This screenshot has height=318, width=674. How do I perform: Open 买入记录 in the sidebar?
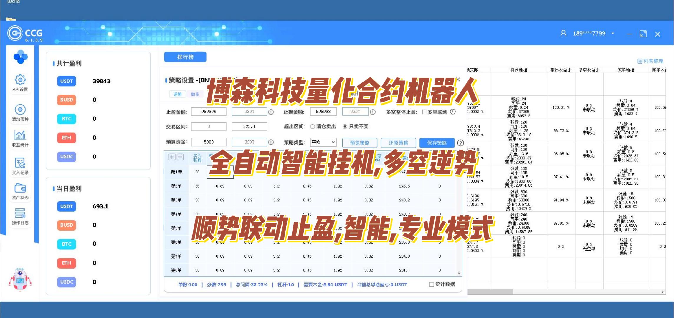click(20, 166)
